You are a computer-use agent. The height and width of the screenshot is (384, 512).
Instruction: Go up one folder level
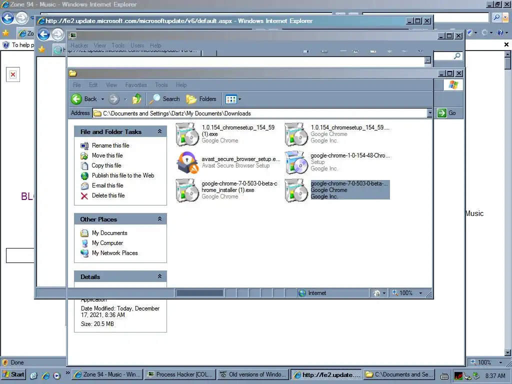(x=137, y=99)
